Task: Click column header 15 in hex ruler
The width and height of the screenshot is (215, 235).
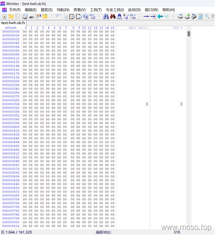Action: 113,28
